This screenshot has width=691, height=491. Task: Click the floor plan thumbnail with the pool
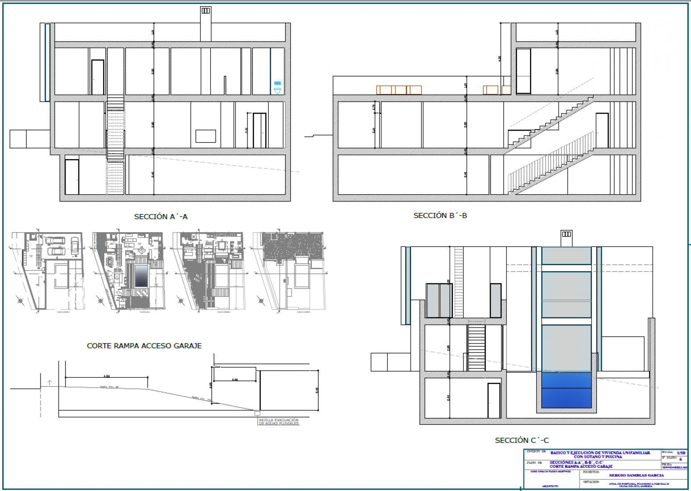coord(129,272)
